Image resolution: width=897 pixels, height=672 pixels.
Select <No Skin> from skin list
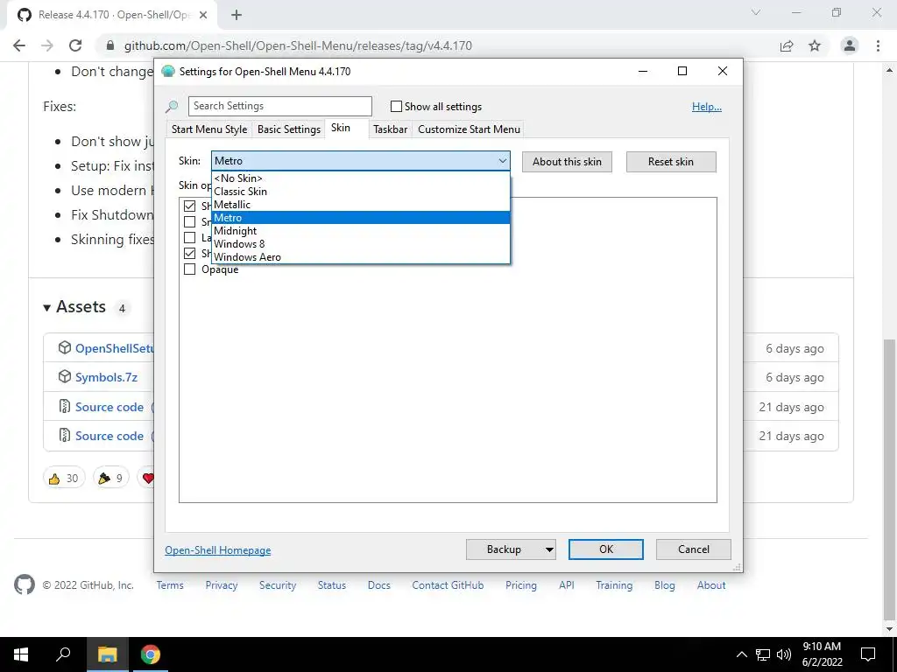coord(360,178)
